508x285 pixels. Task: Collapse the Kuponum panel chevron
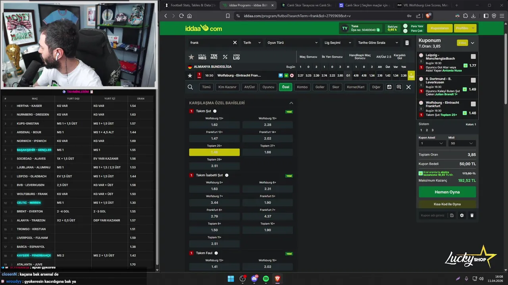pyautogui.click(x=472, y=43)
